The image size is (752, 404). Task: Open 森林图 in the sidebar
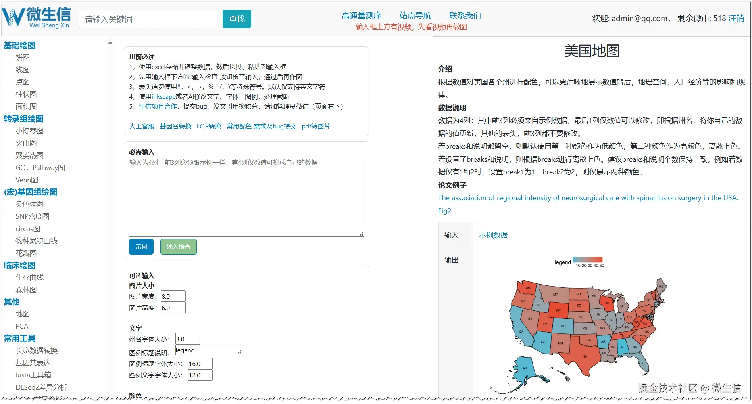pos(26,290)
